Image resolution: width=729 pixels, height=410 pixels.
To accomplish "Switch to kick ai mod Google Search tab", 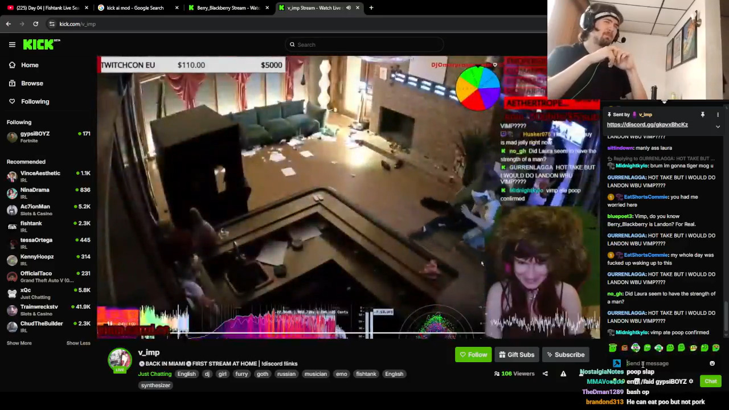I will [x=138, y=8].
